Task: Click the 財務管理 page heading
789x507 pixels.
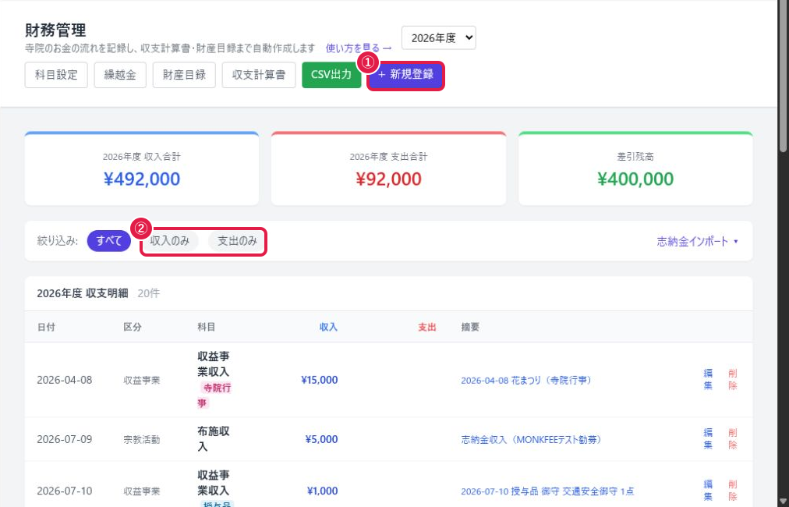Action: click(55, 30)
